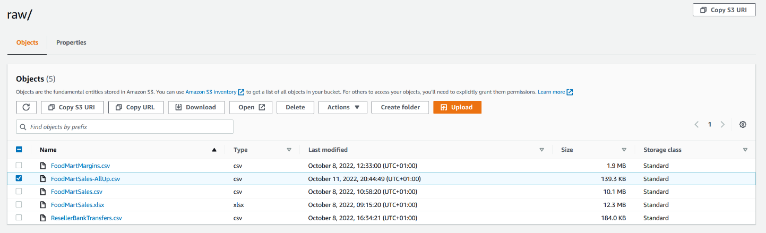Image resolution: width=766 pixels, height=233 pixels.
Task: Click October 8, 2022, 09:15:20 date cell
Action: click(363, 205)
